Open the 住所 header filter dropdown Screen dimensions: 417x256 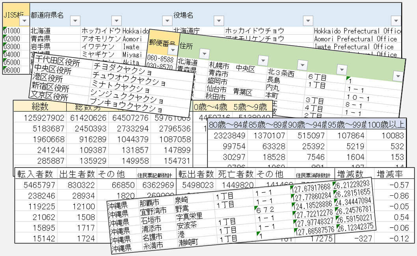pyautogui.click(x=204, y=54)
